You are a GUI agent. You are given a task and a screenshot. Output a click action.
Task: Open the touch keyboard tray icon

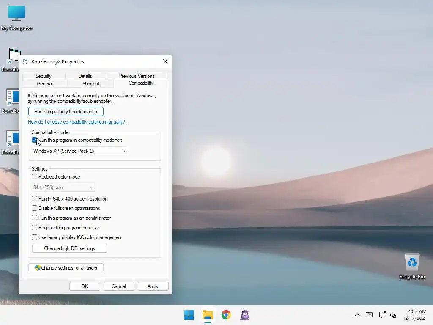369,315
